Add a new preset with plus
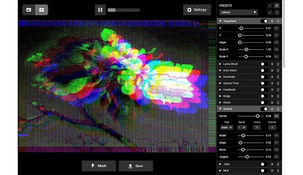Image resolution: width=303 pixels, height=175 pixels. click(x=277, y=5)
